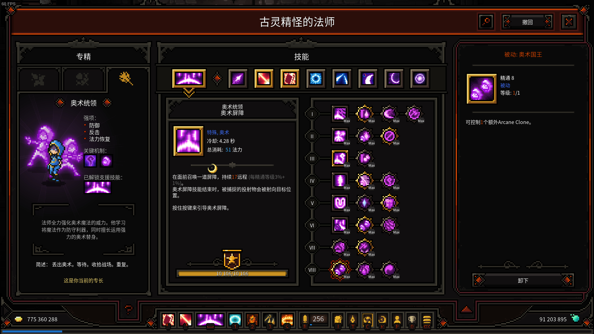Open the trophy icon in bottom bar

[412, 319]
